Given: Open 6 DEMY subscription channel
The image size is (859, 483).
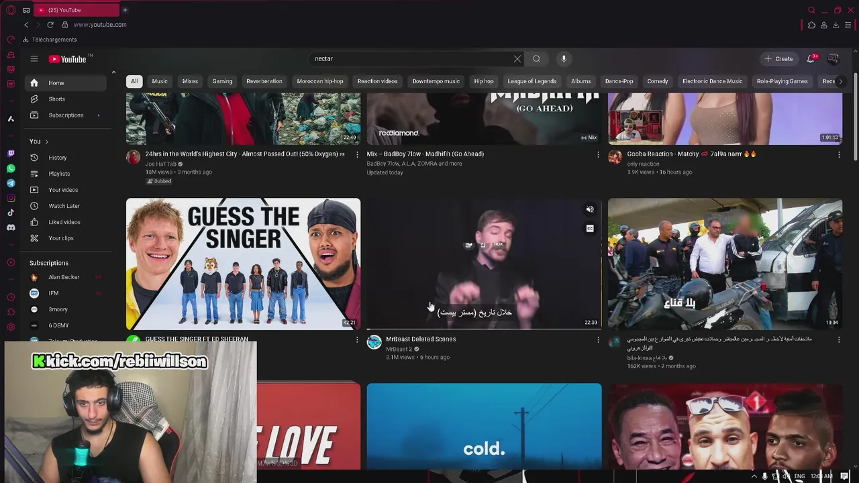Looking at the screenshot, I should [66, 325].
